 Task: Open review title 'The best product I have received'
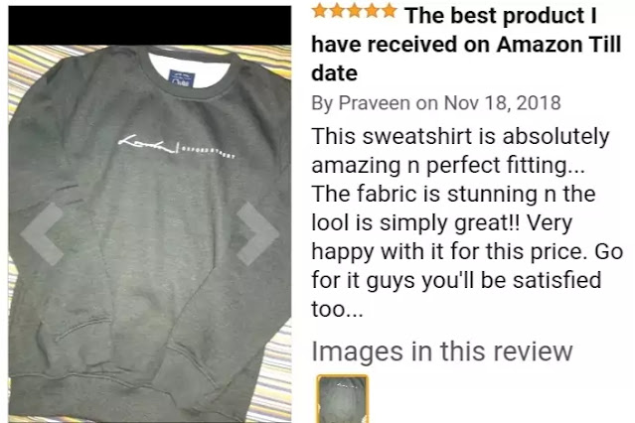466,45
